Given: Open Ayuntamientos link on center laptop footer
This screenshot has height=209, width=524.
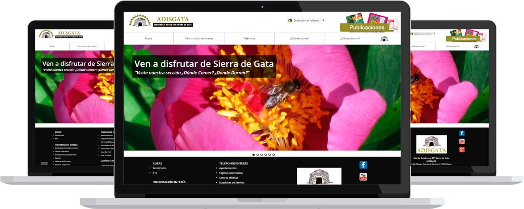Looking at the screenshot, I should point(229,168).
